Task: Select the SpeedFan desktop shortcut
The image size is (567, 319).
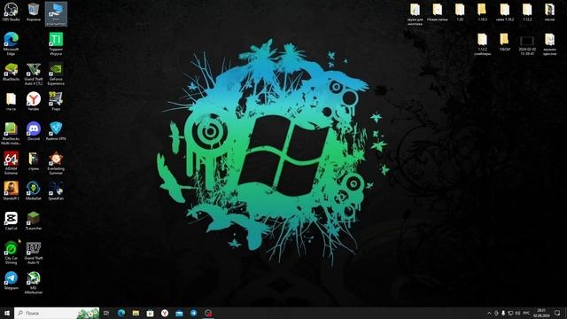Action: click(x=56, y=191)
